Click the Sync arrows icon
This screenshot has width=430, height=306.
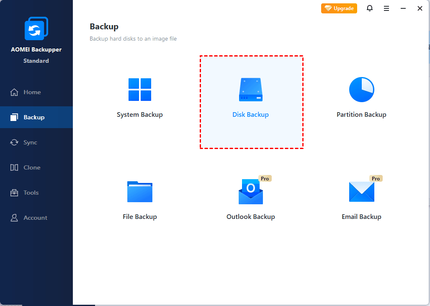click(14, 142)
